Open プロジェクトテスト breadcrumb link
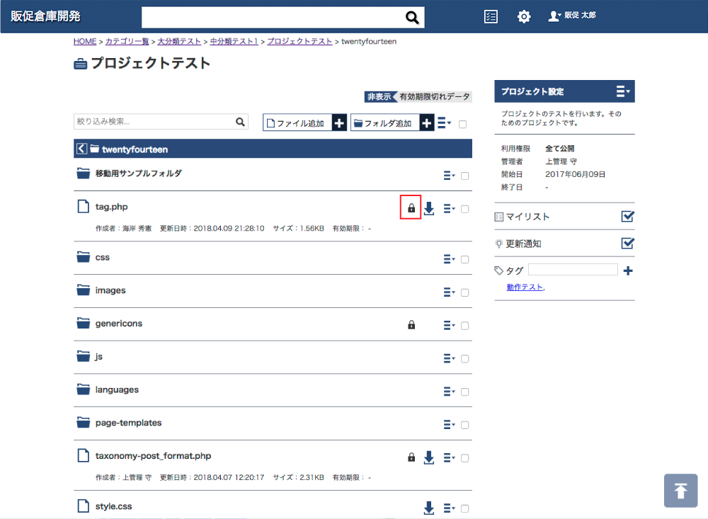The height and width of the screenshot is (519, 708). tap(299, 41)
